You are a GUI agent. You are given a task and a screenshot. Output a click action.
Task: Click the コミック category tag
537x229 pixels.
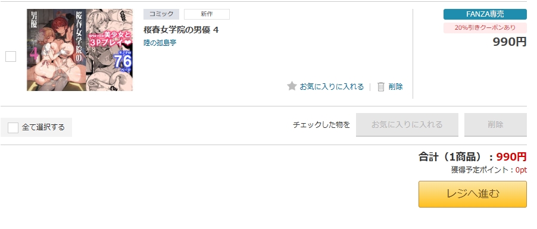click(x=161, y=14)
